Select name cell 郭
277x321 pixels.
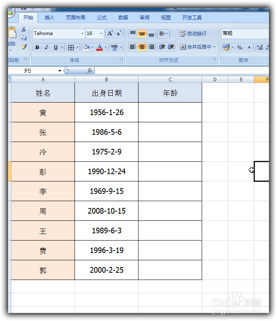point(43,270)
